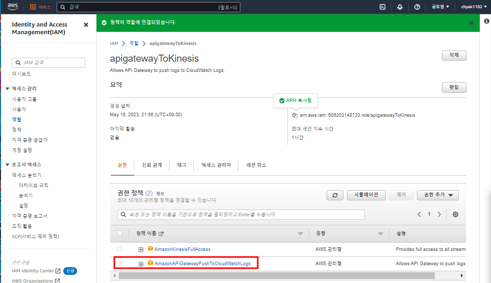Click the scrollbar right arrow

point(461,275)
